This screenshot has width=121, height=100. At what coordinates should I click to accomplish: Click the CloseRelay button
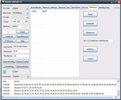pos(9,66)
